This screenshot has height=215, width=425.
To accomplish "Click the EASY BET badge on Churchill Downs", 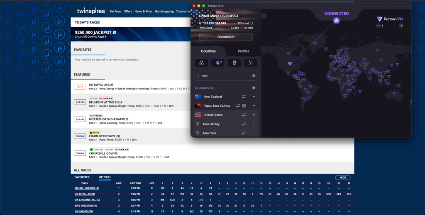I will (x=99, y=149).
